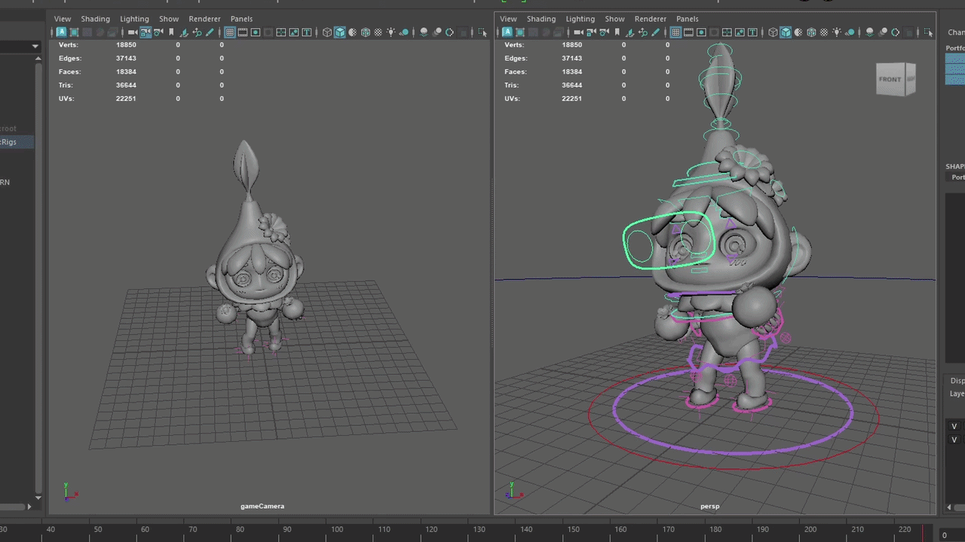Select Smooth Shade All in the persp panel
965x542 pixels.
pos(786,32)
